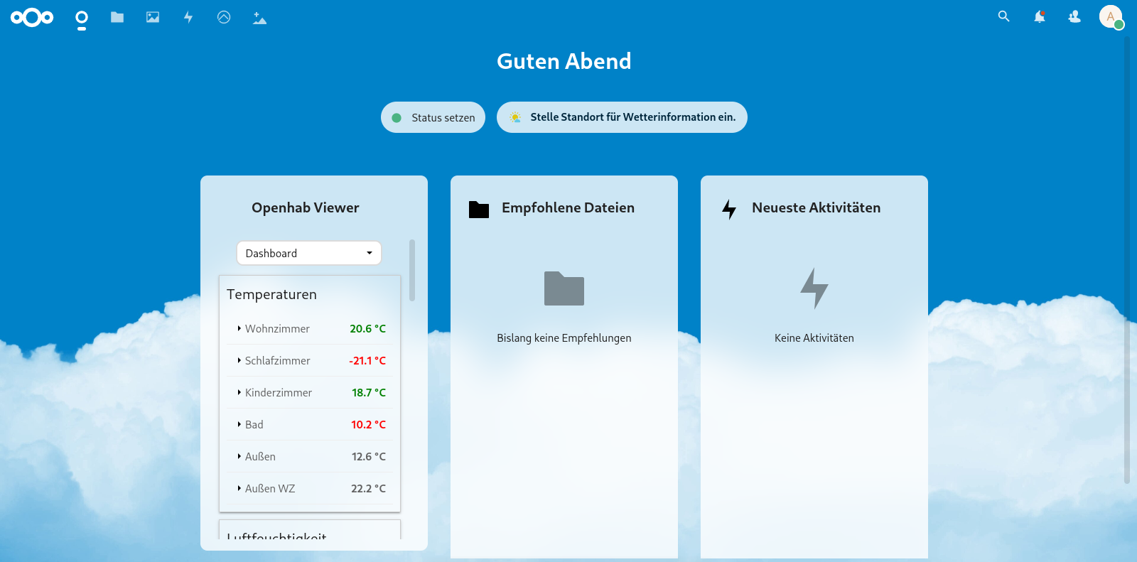The image size is (1137, 562).
Task: Click the Openhab Viewer heading
Action: (x=306, y=207)
